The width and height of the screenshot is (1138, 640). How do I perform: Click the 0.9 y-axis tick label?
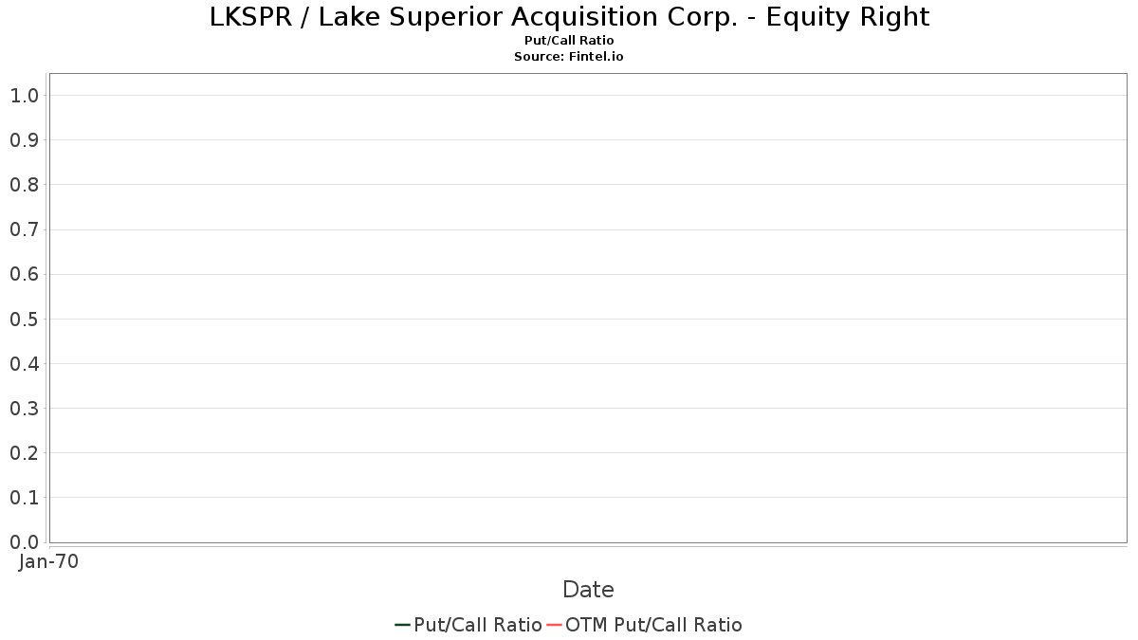24,140
